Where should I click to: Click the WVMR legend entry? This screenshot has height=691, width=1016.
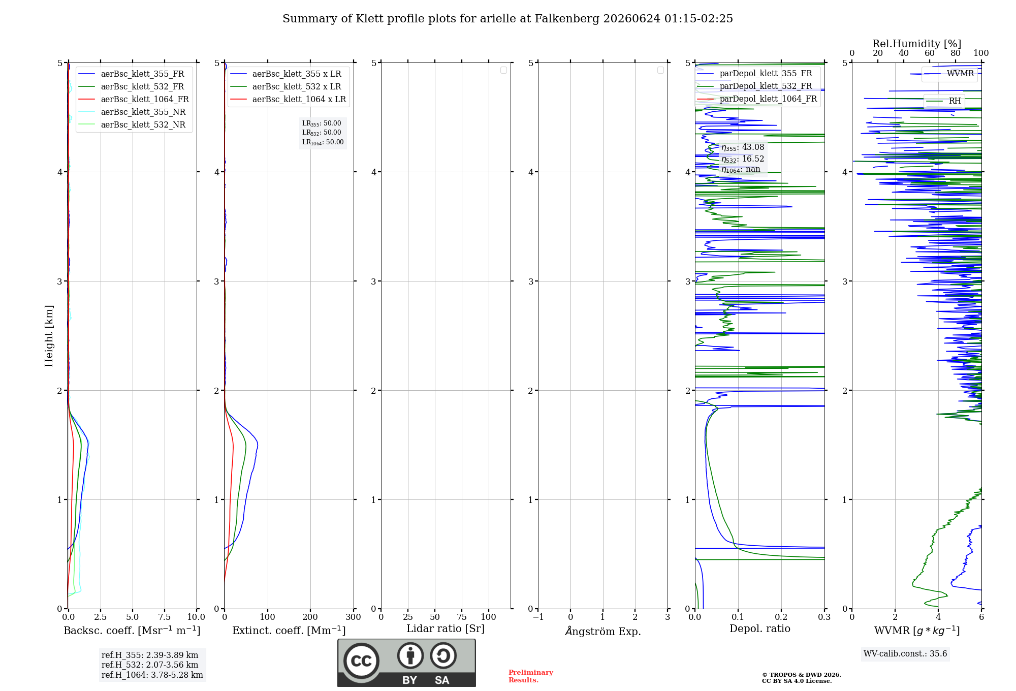coord(949,74)
